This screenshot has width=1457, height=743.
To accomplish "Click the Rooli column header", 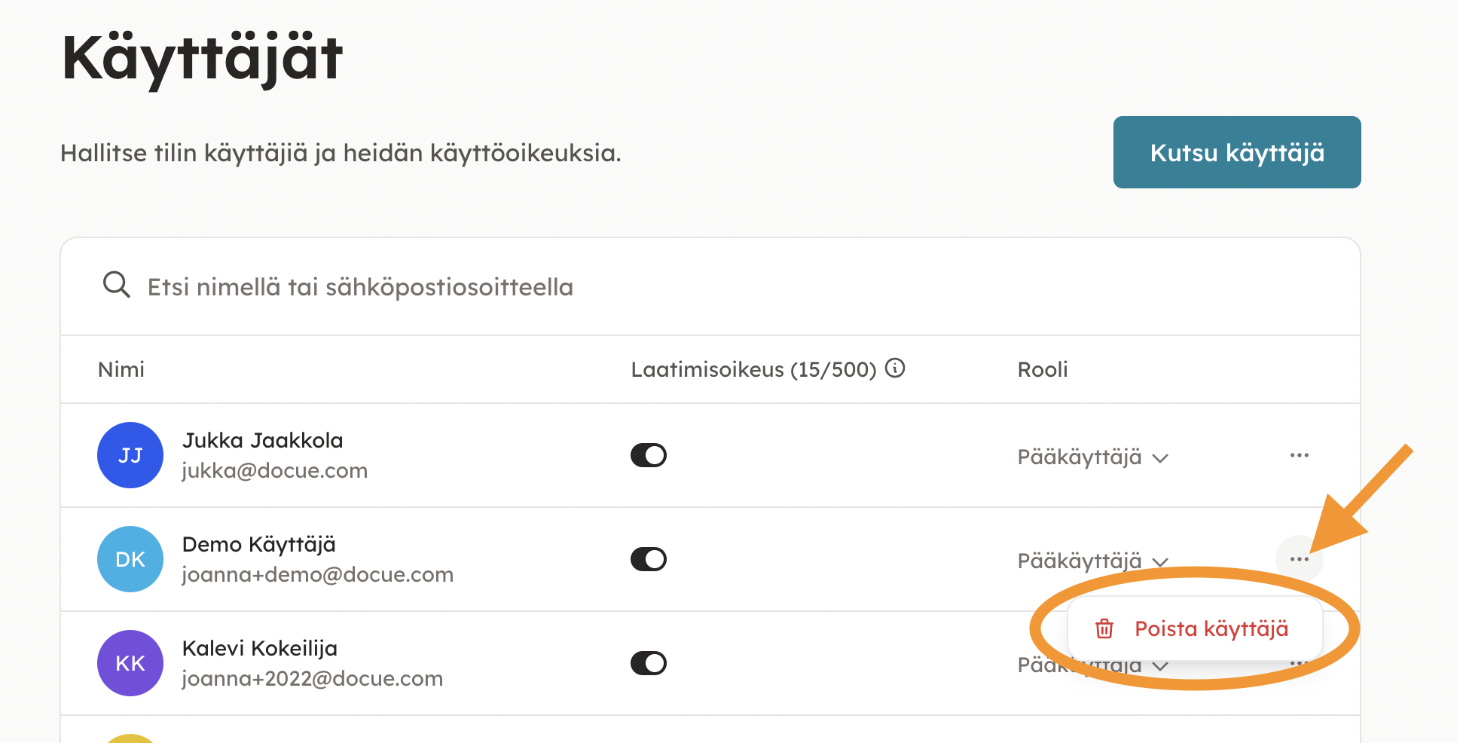I will pos(1042,369).
